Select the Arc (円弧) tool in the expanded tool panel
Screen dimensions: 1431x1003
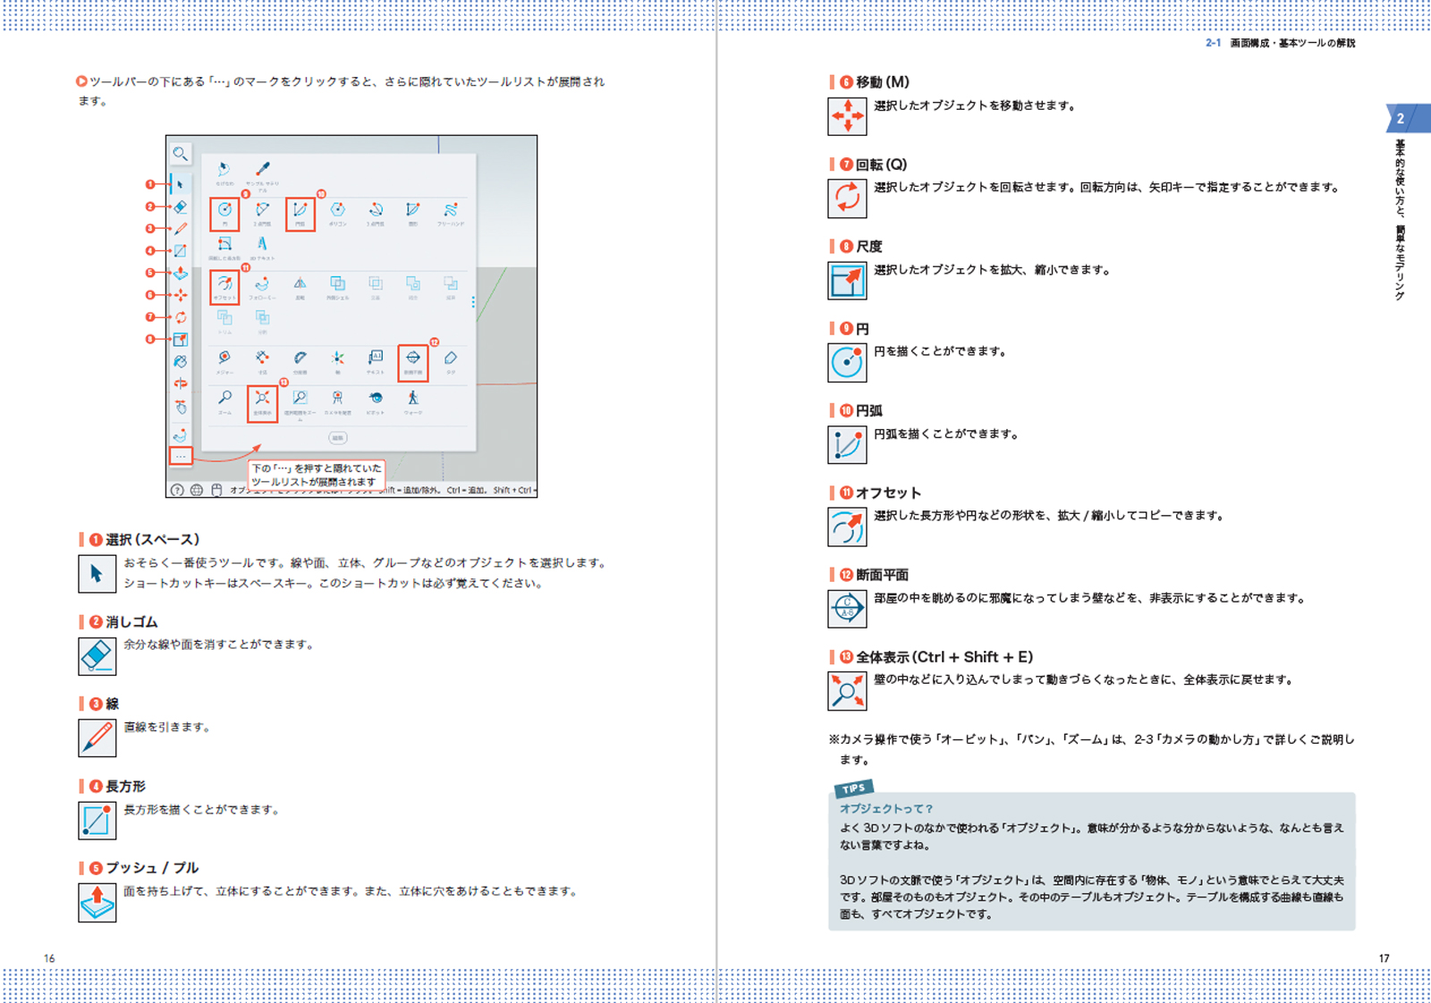click(x=300, y=212)
